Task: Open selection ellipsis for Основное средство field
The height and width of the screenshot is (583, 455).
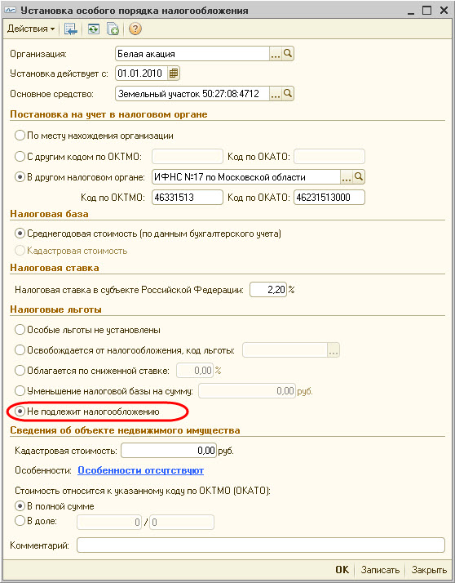Action: click(x=276, y=93)
